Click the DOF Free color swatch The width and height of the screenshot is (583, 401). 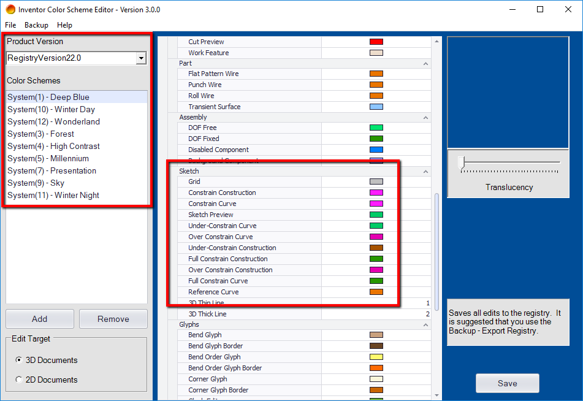pos(376,128)
